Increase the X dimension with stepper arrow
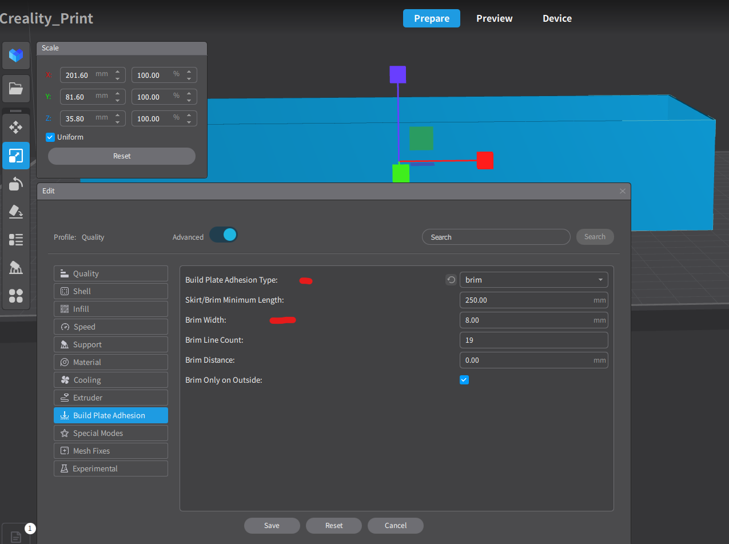 (x=118, y=72)
